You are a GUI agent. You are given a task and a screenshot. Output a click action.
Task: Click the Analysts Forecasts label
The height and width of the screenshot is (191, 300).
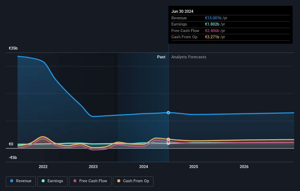coord(189,57)
